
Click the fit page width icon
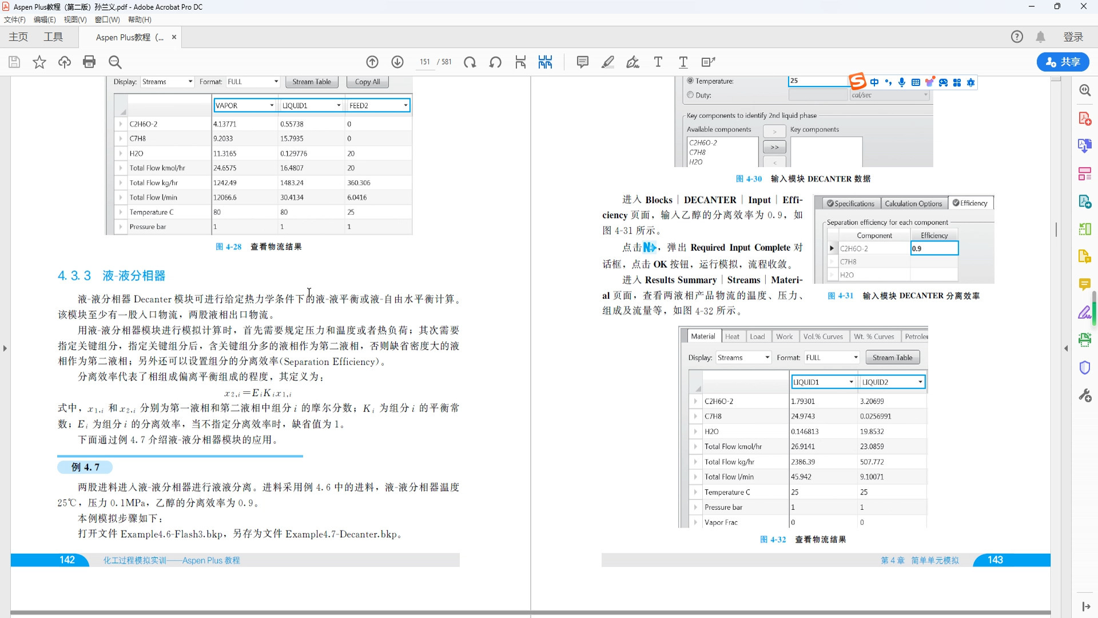[520, 62]
